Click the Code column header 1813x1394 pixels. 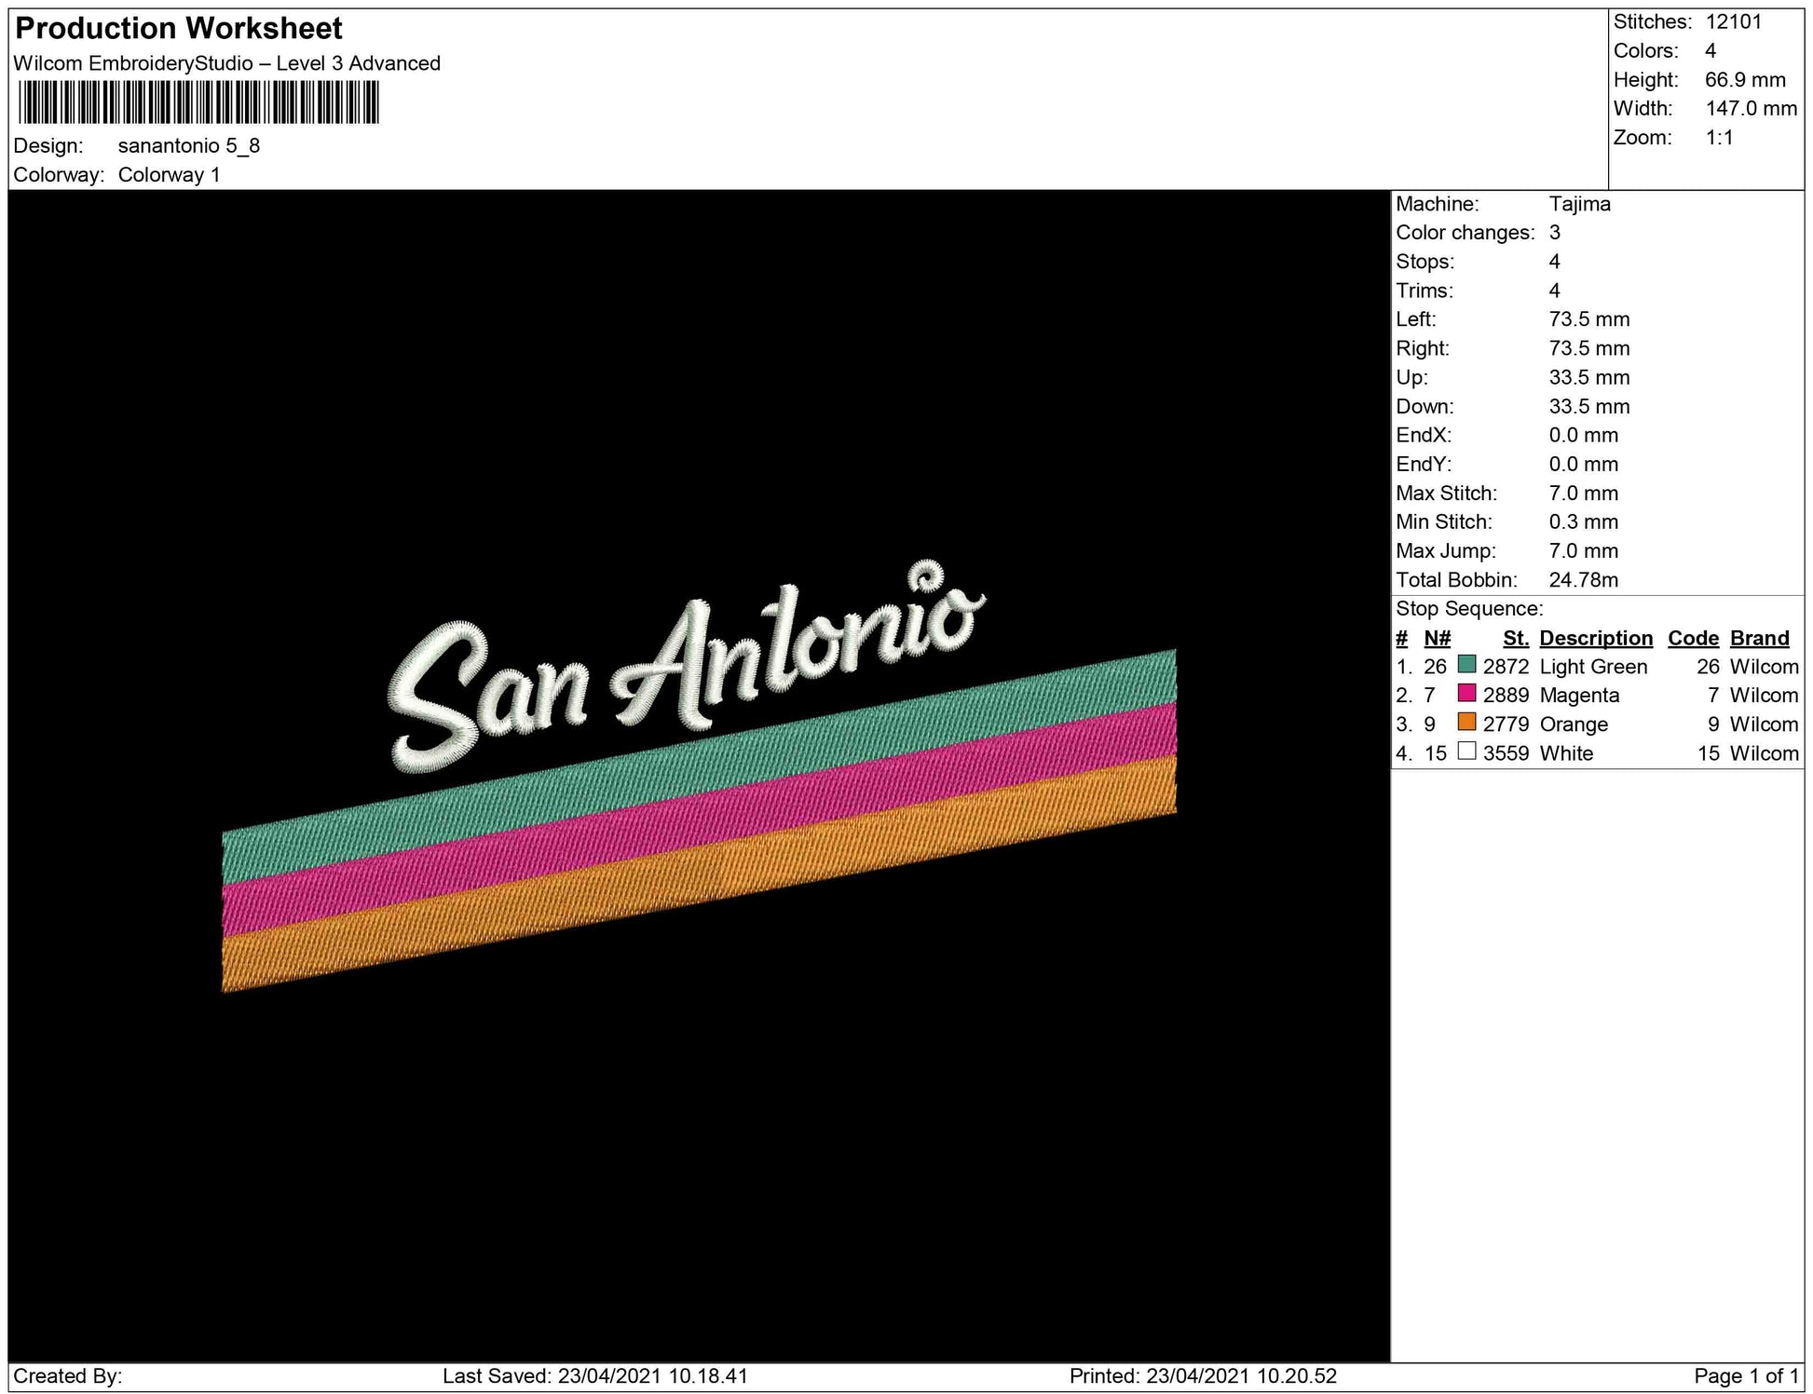(1693, 638)
